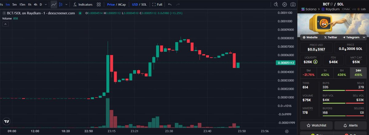The width and height of the screenshot is (369, 135).
Task: Expand the time interval dropdown arrow
Action: pos(46,5)
